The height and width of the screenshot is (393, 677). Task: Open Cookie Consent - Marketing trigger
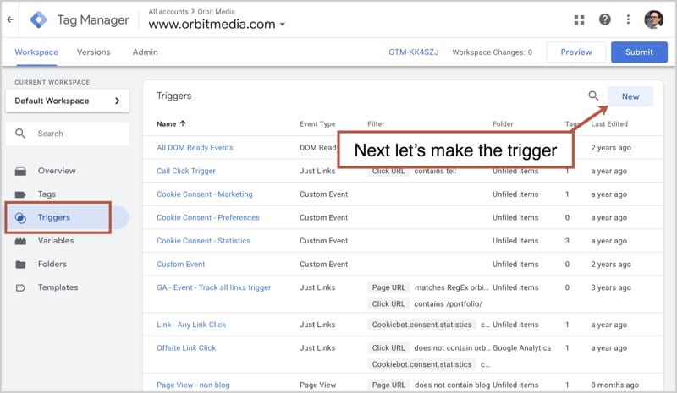tap(205, 194)
